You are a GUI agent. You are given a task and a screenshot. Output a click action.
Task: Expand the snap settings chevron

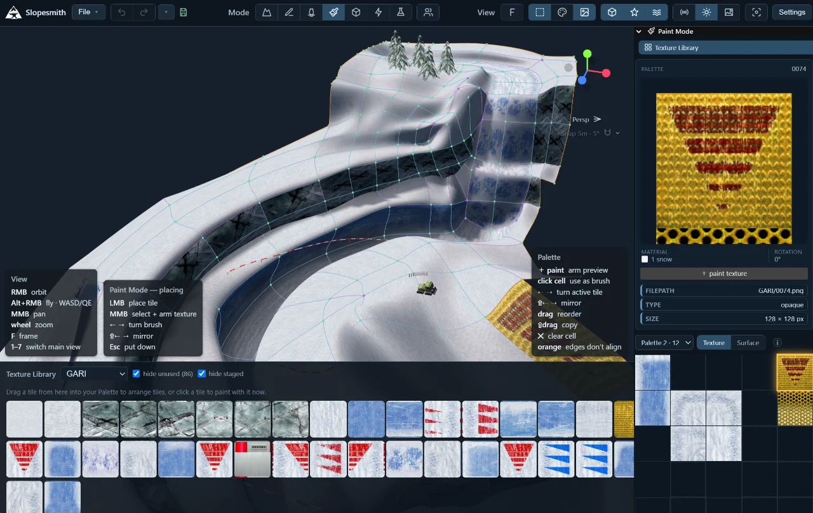point(617,133)
